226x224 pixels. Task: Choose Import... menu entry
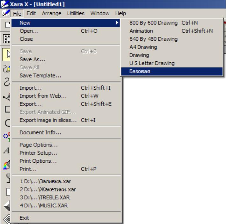click(x=66, y=88)
